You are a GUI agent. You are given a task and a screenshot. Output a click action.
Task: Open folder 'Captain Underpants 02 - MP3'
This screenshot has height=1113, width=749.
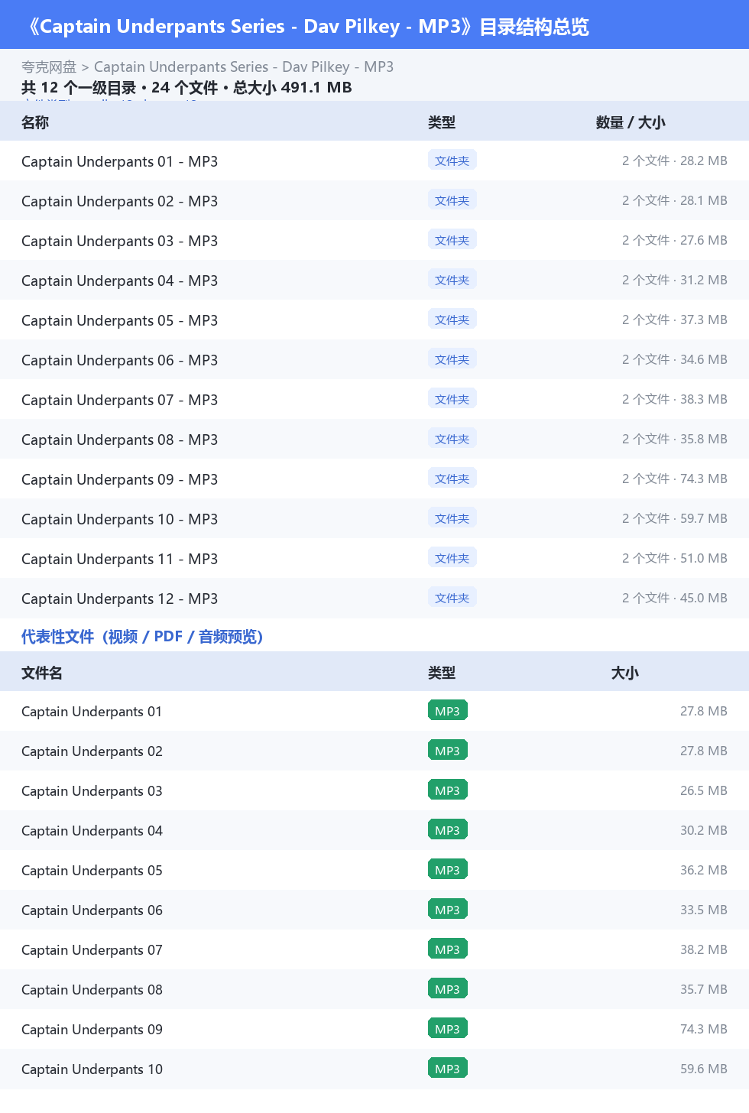coord(120,201)
